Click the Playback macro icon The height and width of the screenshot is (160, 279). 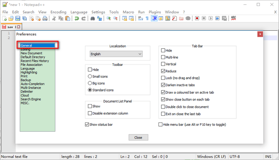tap(210, 18)
